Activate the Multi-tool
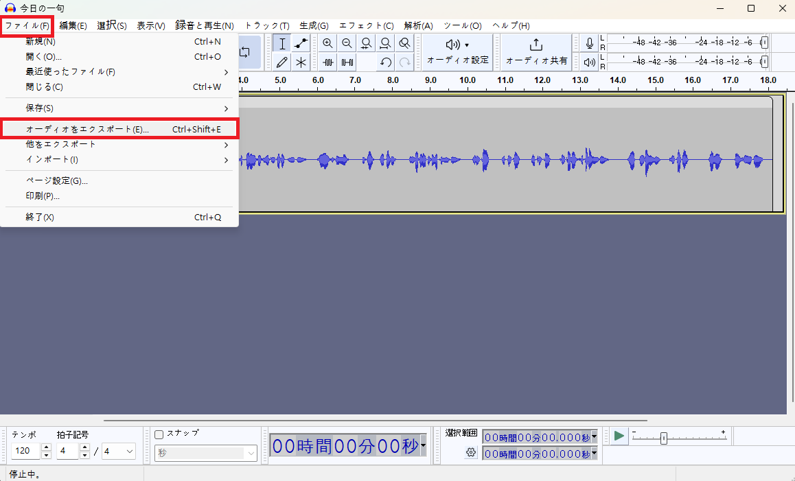The height and width of the screenshot is (481, 795). click(300, 62)
